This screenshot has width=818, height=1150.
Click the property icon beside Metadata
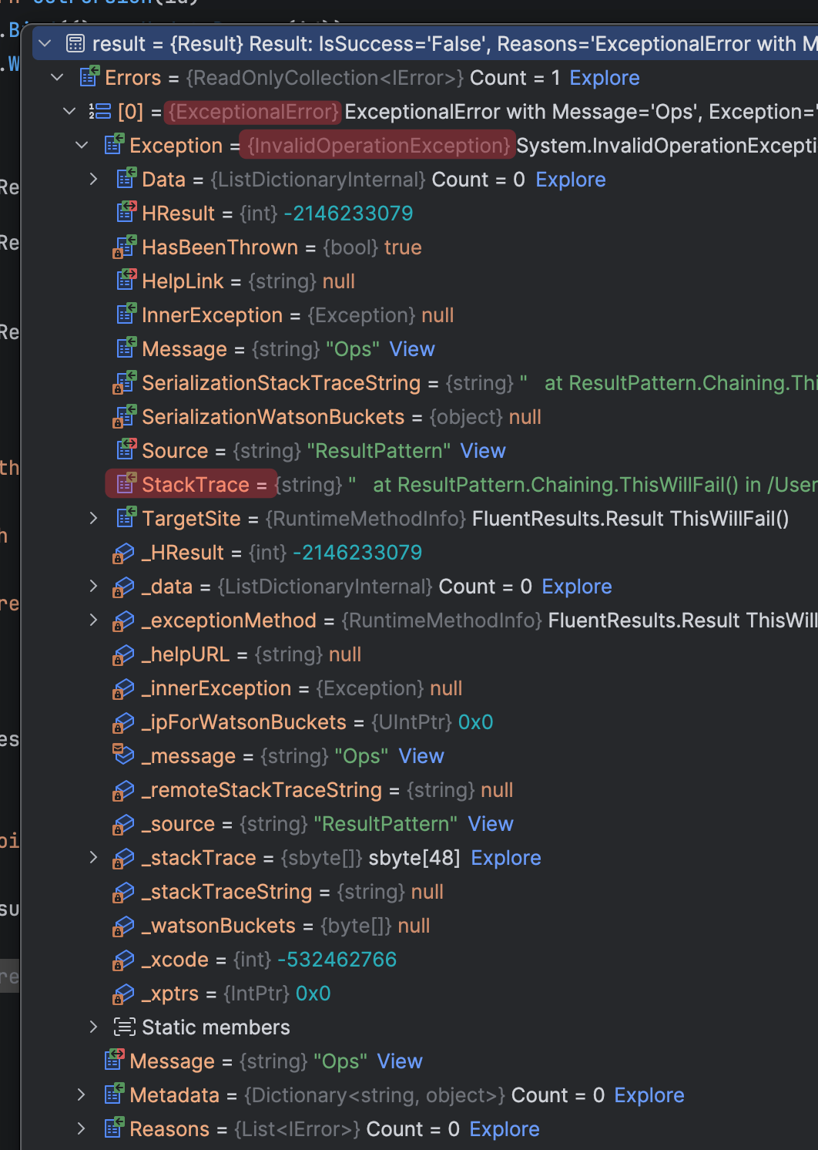click(114, 1095)
